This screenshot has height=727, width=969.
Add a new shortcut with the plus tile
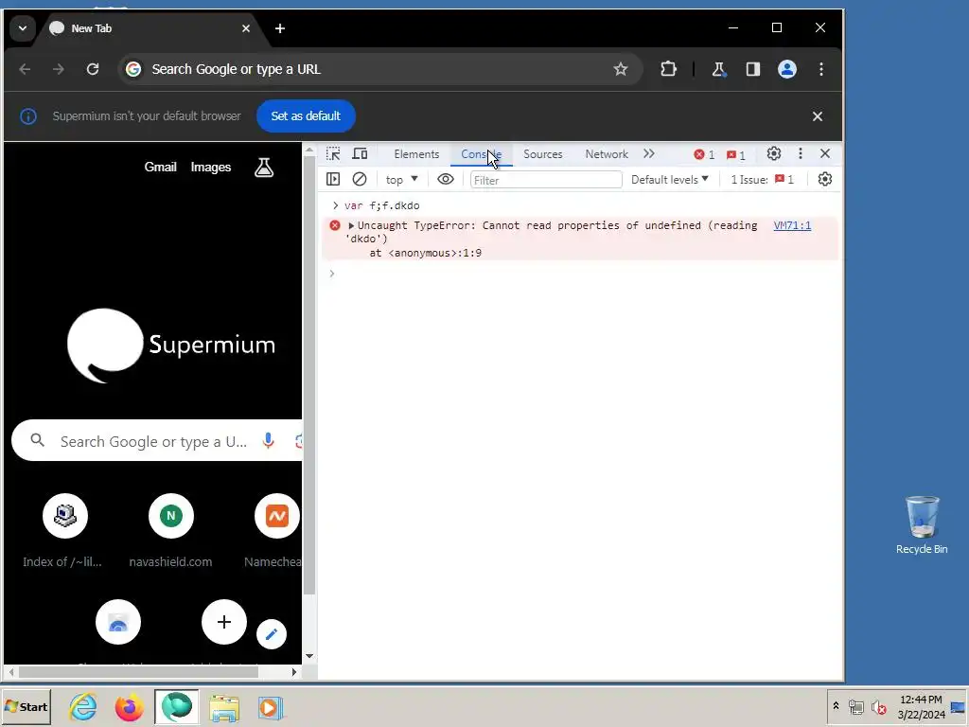[223, 621]
